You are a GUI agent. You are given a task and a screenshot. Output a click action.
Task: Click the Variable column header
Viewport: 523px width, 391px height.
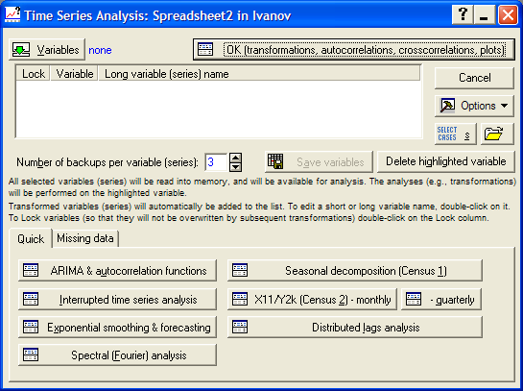click(x=75, y=74)
